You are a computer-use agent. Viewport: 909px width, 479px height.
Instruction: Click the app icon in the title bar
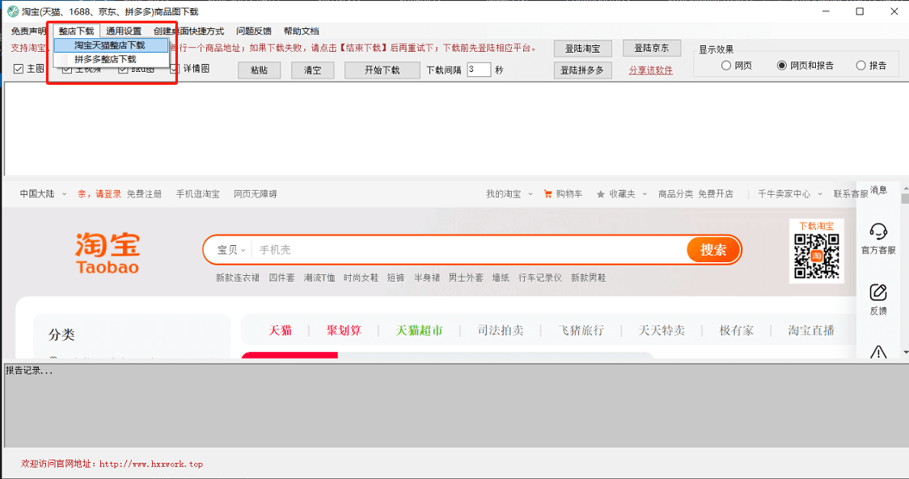tap(13, 11)
